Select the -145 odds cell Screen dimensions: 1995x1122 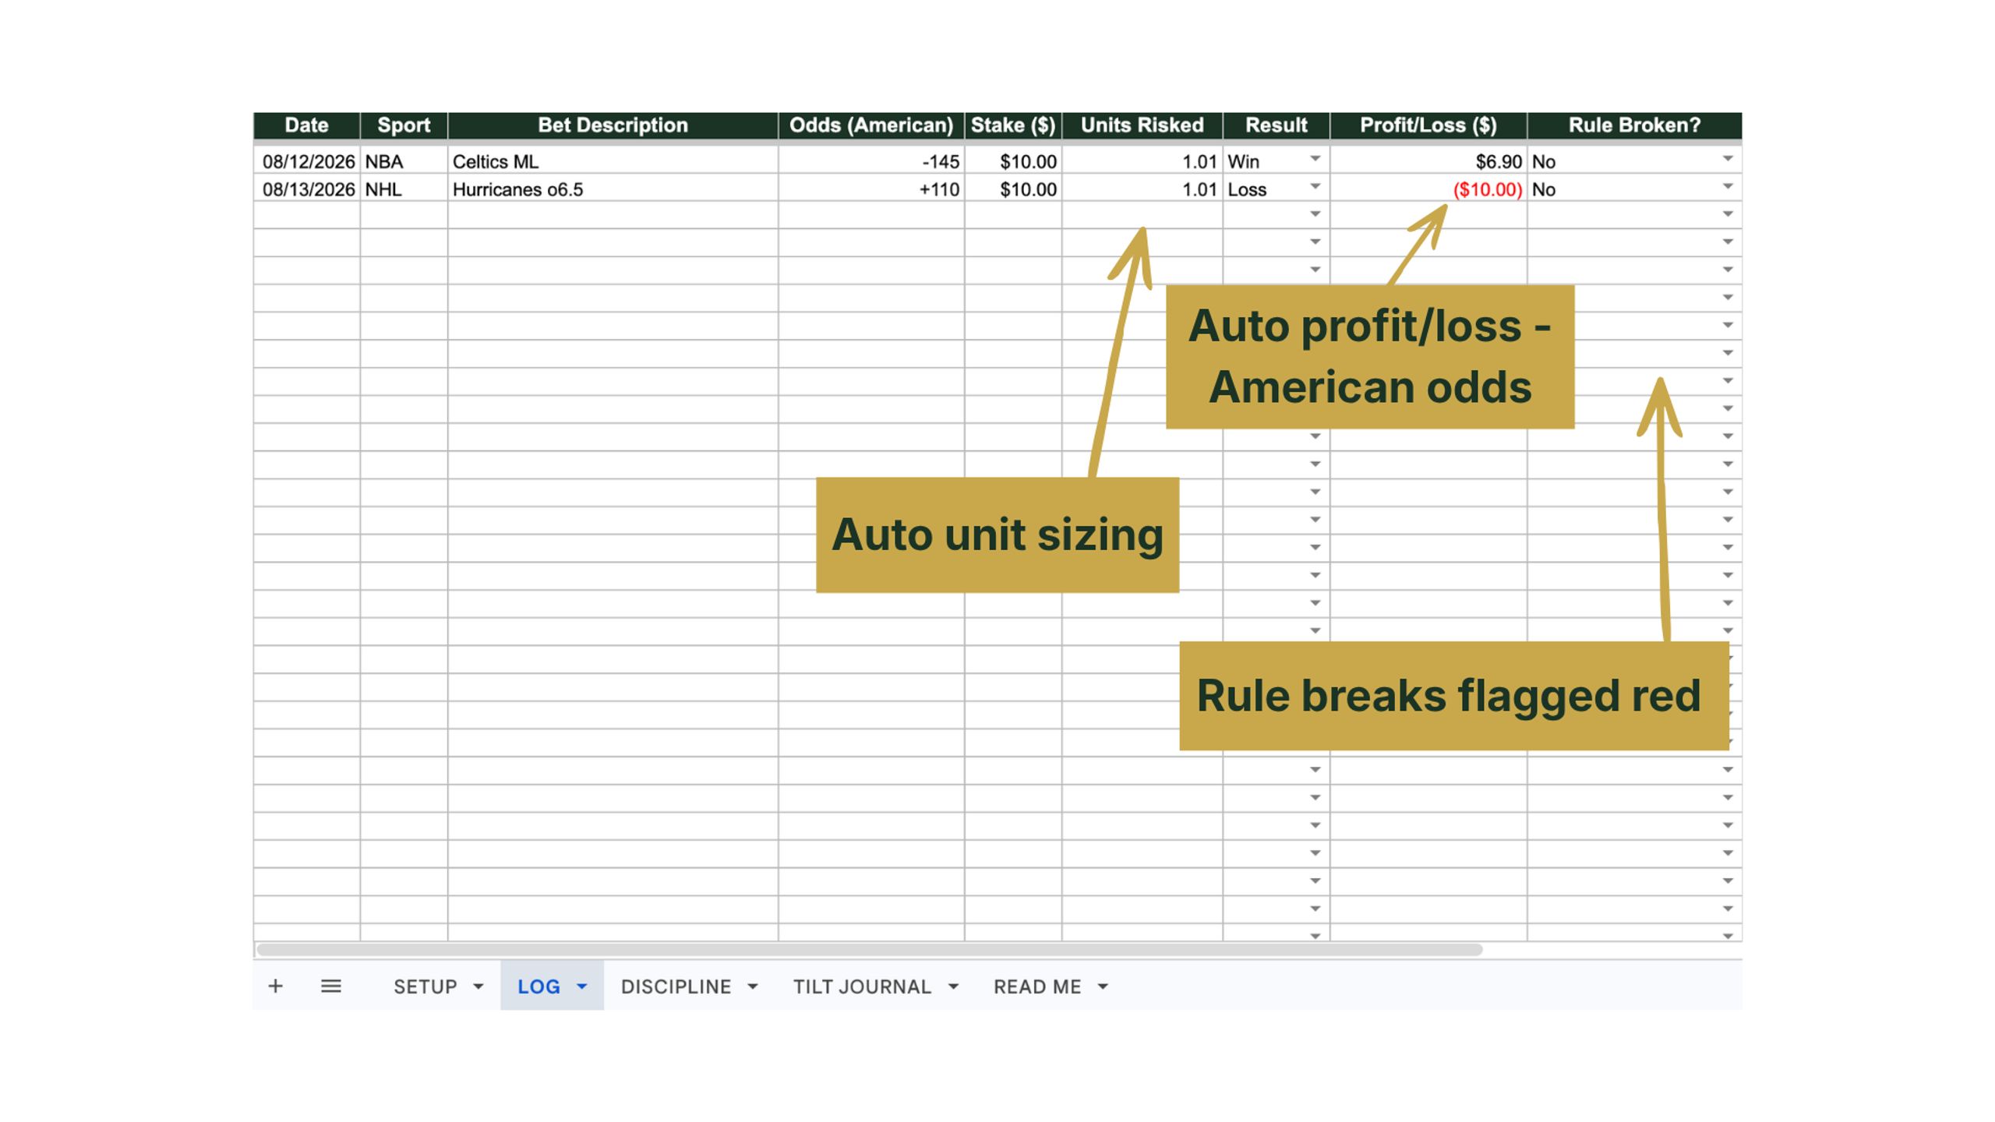coord(871,161)
